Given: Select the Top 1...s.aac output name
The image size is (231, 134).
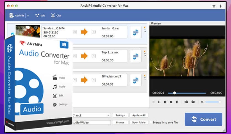Looking at the screenshot, I should tap(110, 52).
